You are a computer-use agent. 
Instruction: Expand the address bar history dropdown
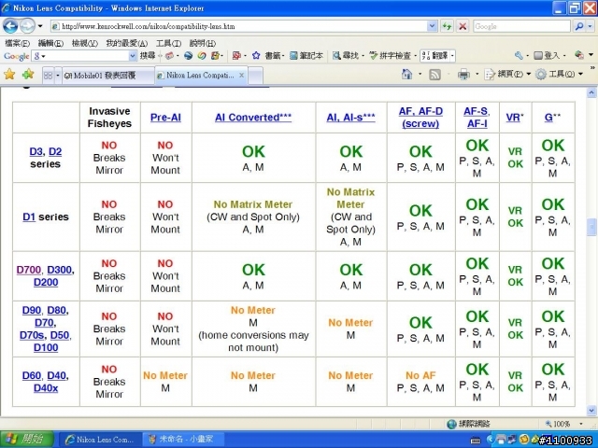(x=432, y=26)
